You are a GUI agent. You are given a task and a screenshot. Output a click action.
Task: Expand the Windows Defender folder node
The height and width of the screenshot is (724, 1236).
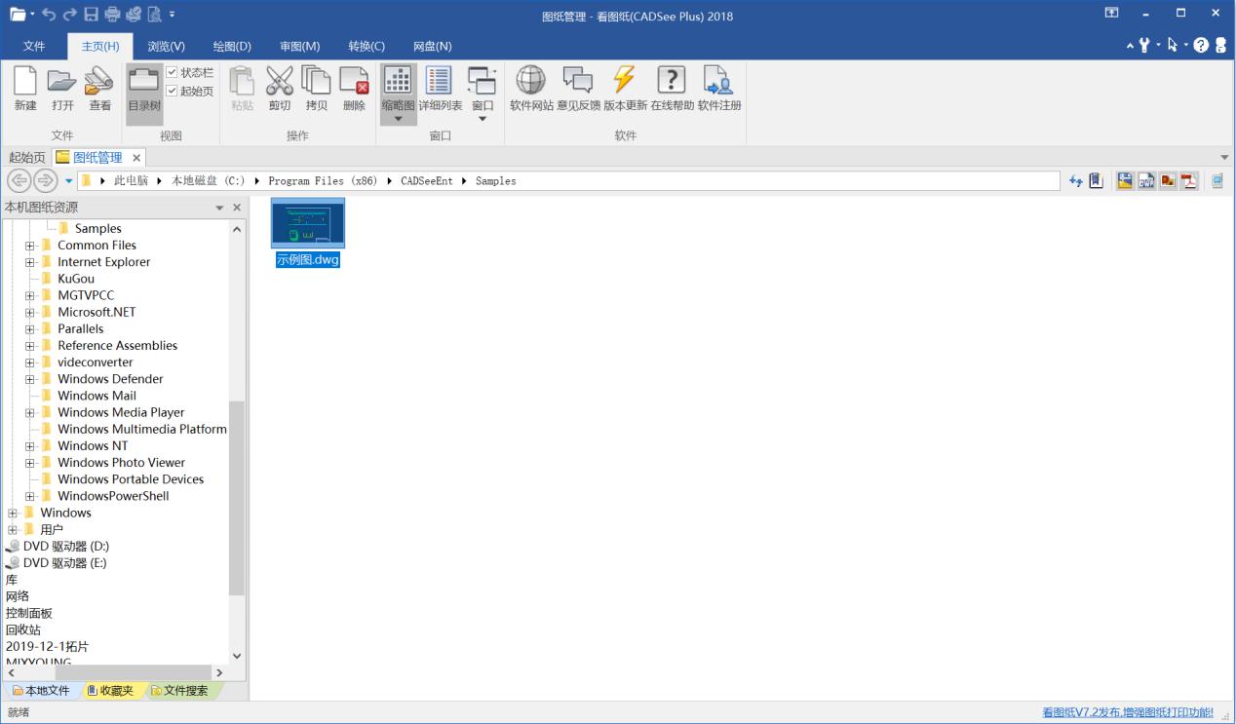30,379
